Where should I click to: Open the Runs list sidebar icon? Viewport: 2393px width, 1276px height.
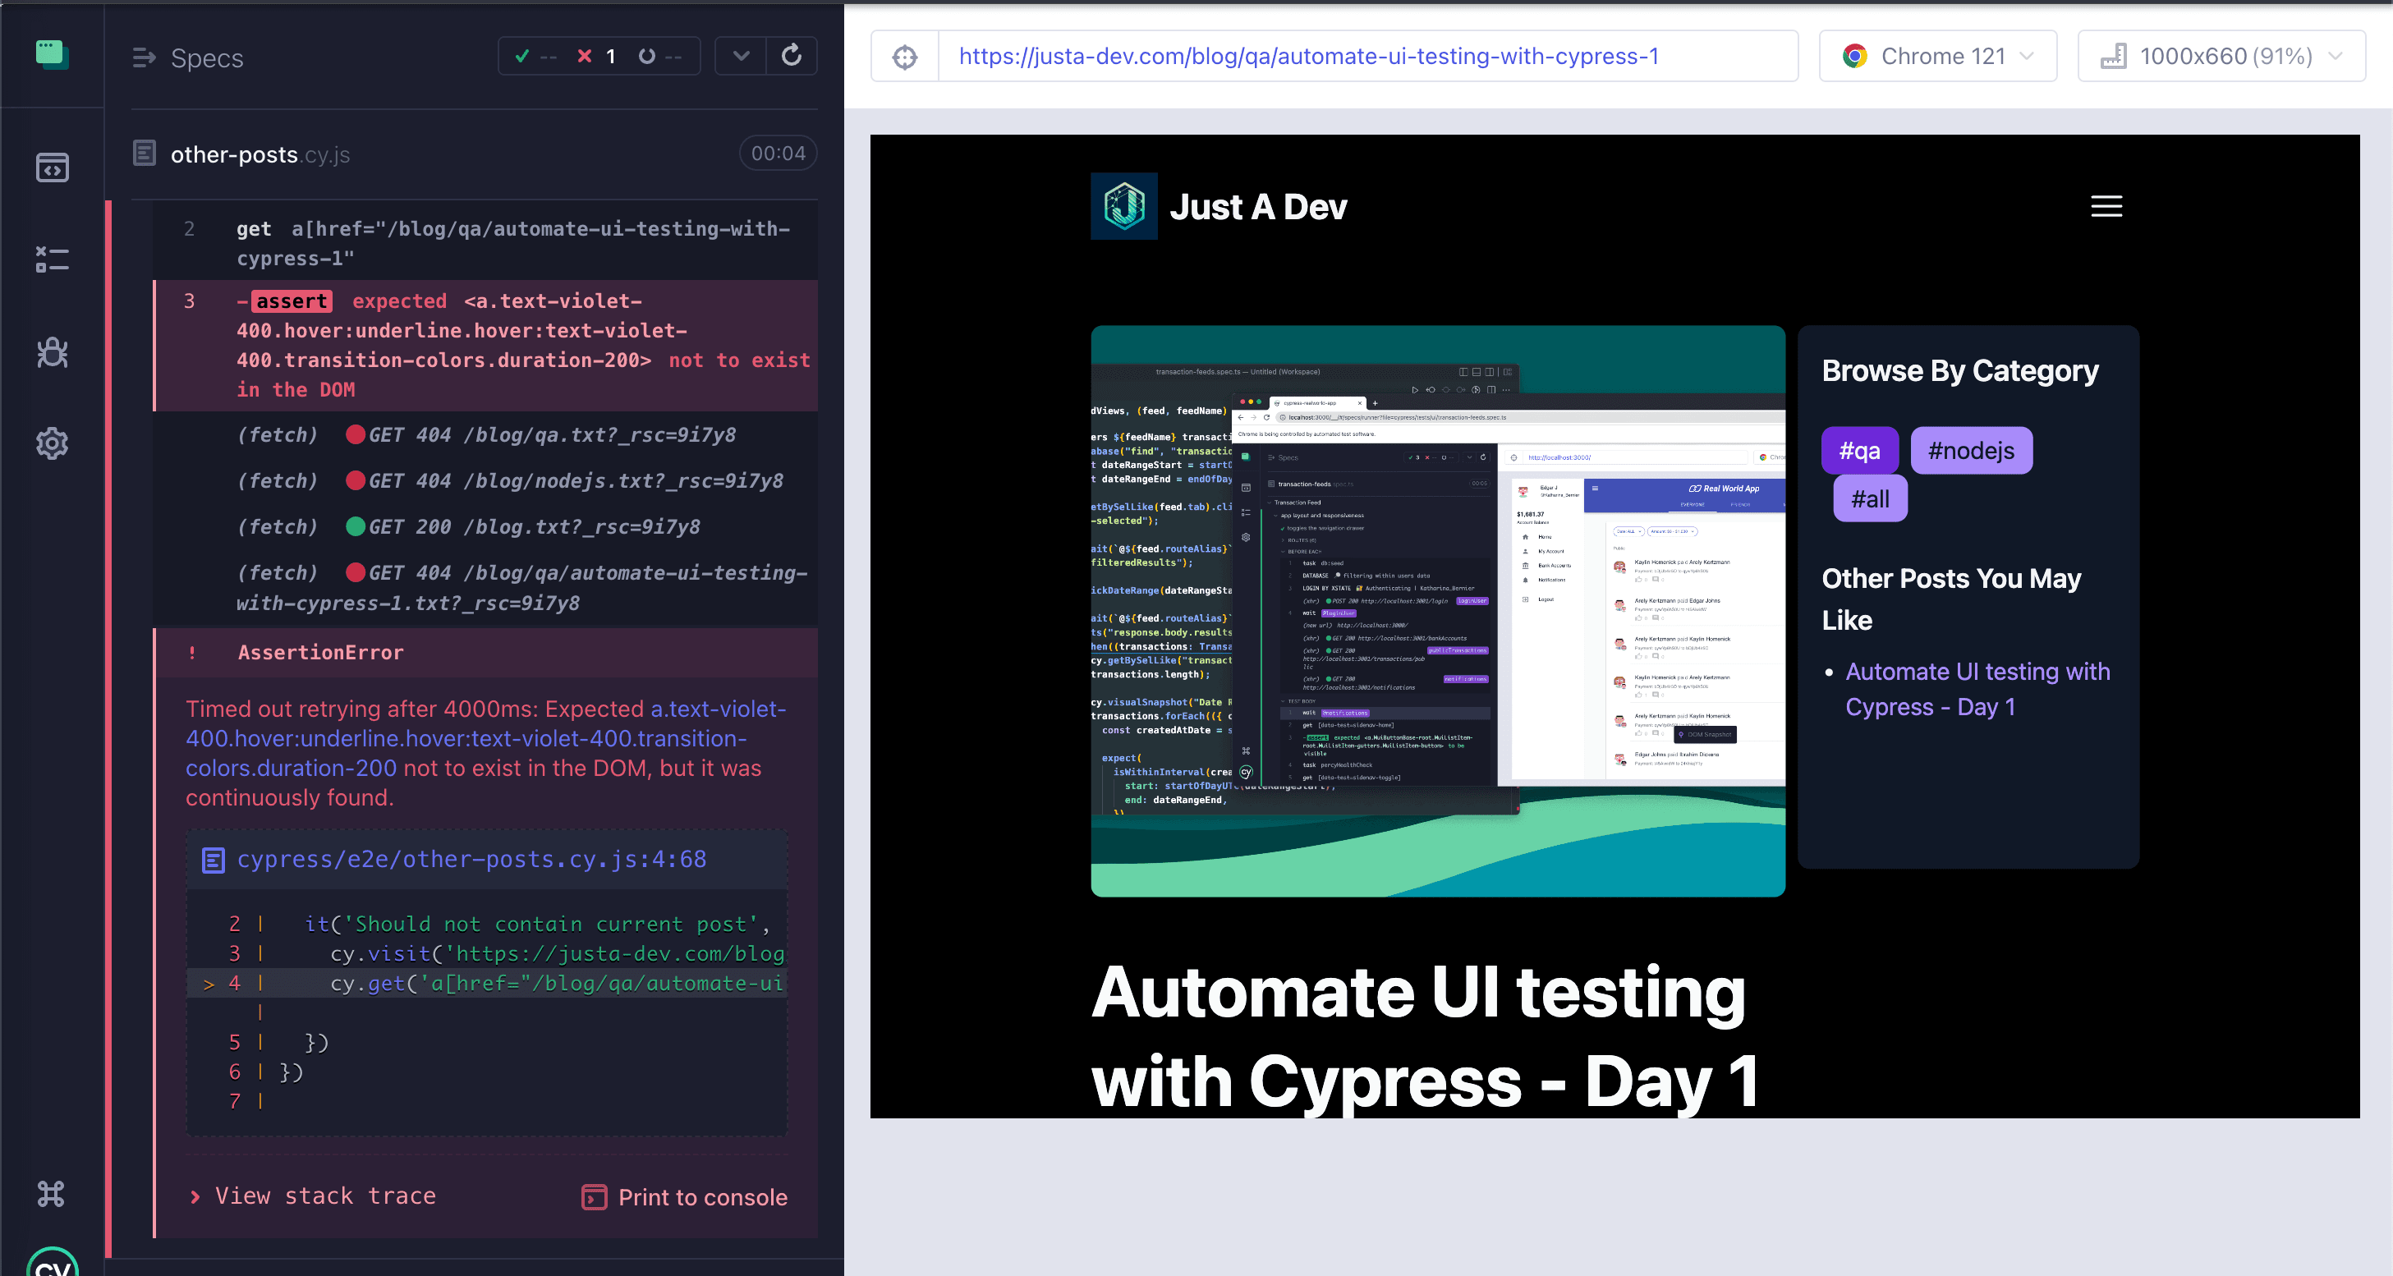click(52, 259)
